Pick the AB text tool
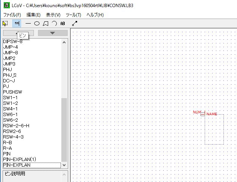Image resolution: width=237 pixels, height=182 pixels. pos(62,24)
